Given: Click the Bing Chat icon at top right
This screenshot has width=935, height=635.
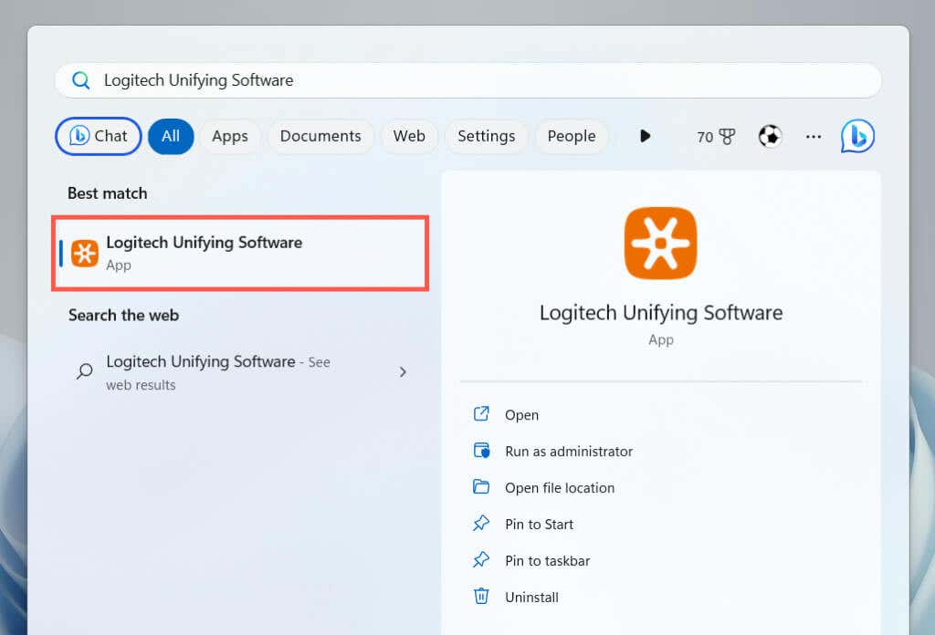Looking at the screenshot, I should click(x=857, y=136).
